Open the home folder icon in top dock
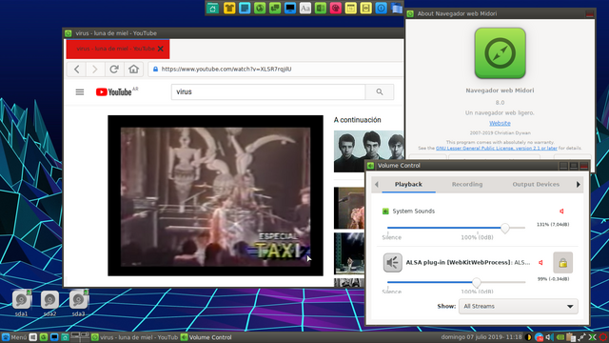This screenshot has height=343, width=609. tap(212, 8)
